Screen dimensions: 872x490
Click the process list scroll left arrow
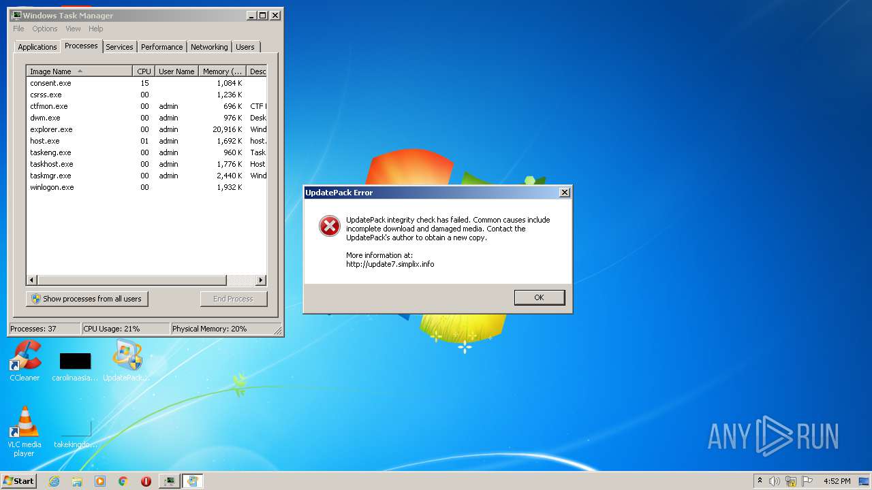click(x=32, y=280)
